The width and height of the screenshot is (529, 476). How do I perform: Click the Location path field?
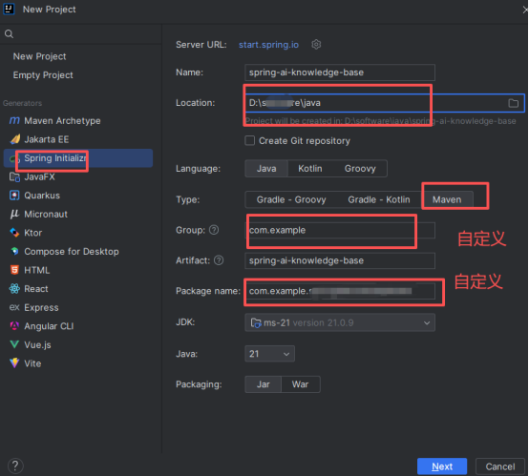pyautogui.click(x=385, y=103)
